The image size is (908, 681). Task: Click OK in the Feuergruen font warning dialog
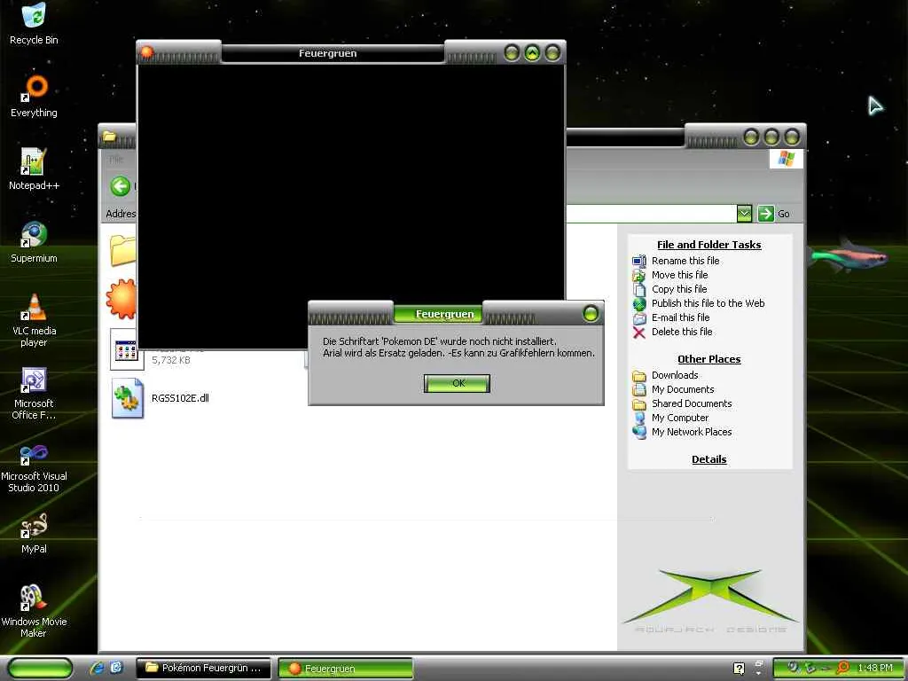pyautogui.click(x=457, y=383)
